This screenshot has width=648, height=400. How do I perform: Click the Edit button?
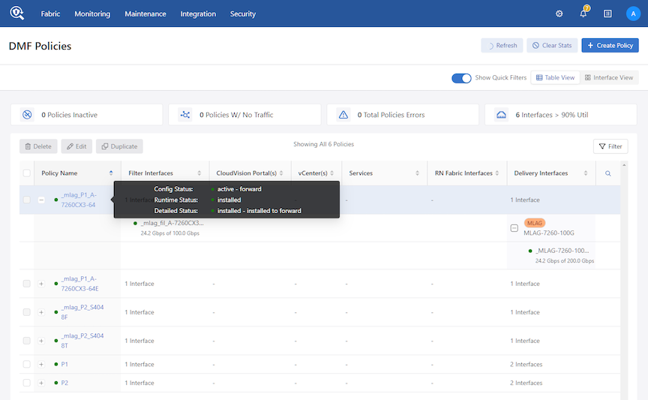tap(76, 146)
